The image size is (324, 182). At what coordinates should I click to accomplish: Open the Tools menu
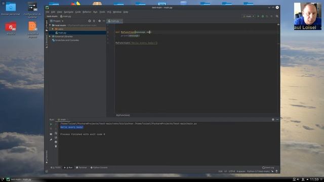102,12
